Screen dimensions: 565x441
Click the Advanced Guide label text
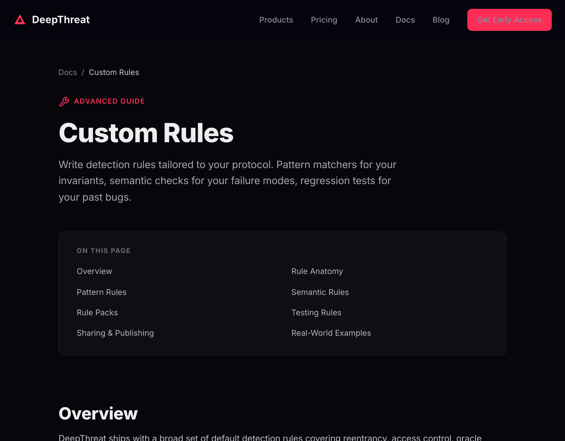109,101
